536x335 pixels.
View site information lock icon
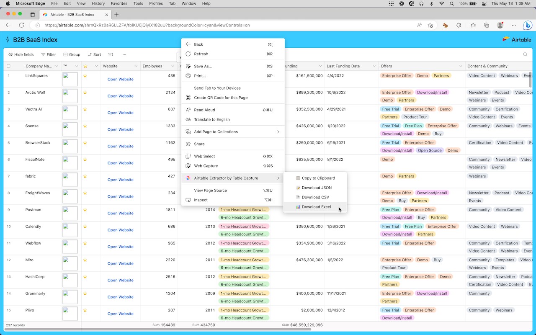tap(37, 25)
